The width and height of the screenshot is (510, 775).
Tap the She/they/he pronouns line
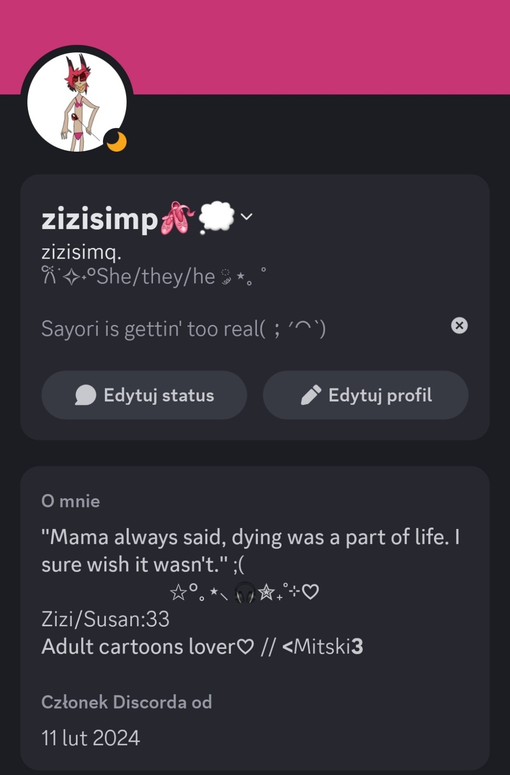(155, 277)
